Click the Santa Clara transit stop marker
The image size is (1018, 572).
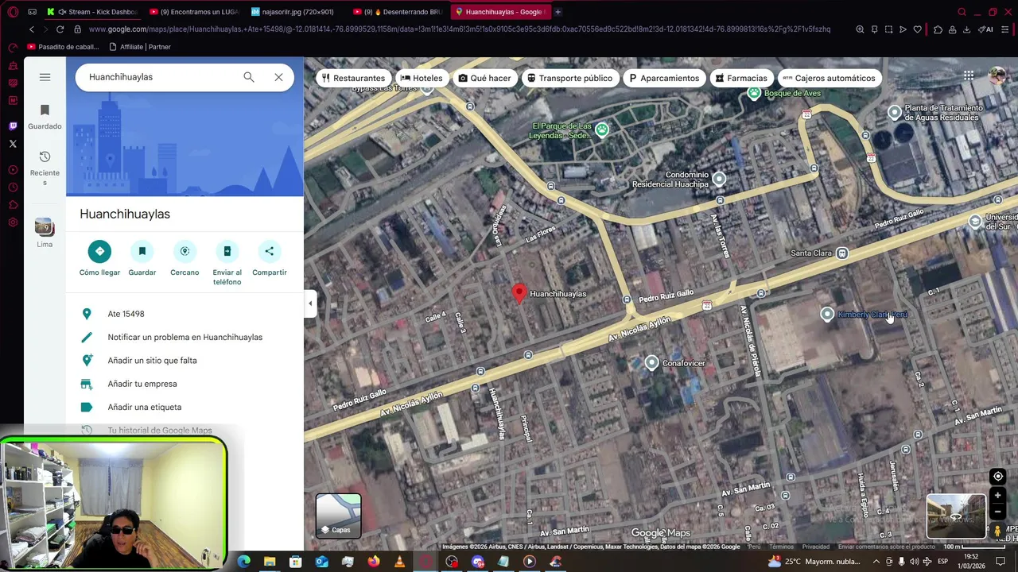(x=842, y=253)
